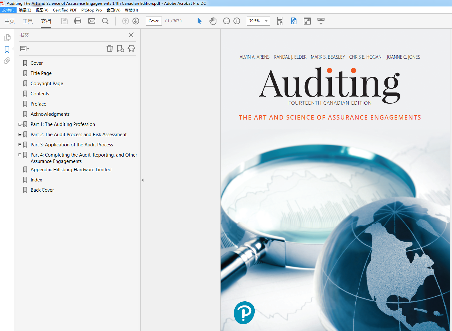Zoom out with the minus icon

click(227, 21)
